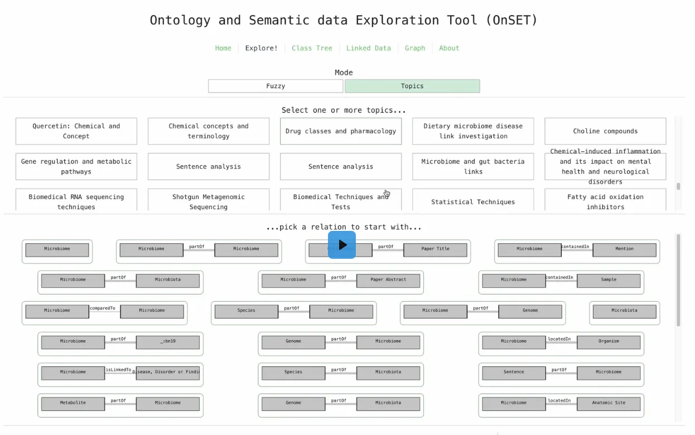Select Quercetin: Chemical and Concept topic
Viewport: 695px width, 435px height.
(76, 131)
